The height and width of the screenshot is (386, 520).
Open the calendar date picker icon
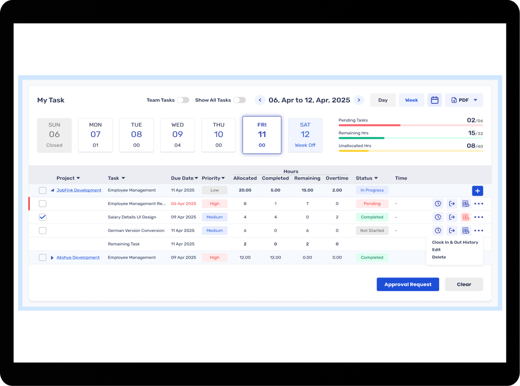point(435,100)
